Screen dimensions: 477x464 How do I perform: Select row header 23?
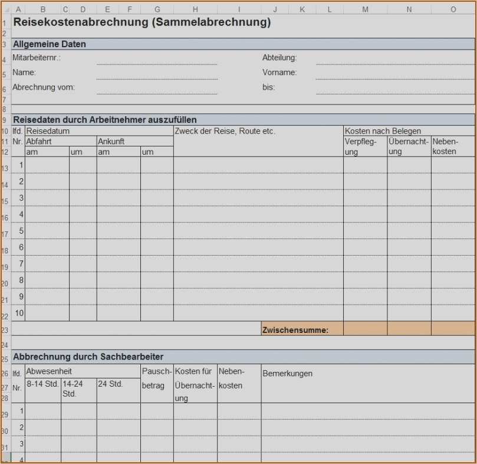5,330
